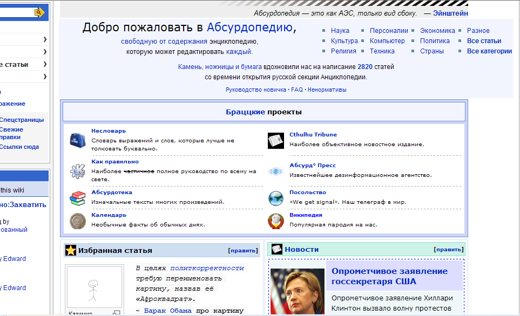Click the search magnifier icon in sidebar
The image size is (520, 316).
tap(39, 12)
